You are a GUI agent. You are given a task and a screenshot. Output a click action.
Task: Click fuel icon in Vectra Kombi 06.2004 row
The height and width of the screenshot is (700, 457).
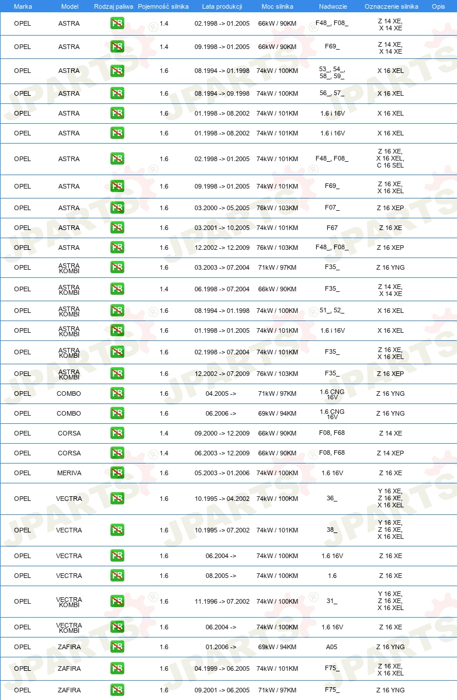pos(117,627)
